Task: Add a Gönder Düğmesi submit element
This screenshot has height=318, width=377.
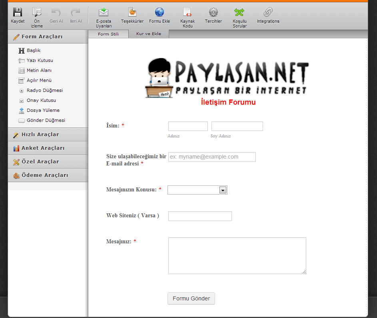Action: 42,120
